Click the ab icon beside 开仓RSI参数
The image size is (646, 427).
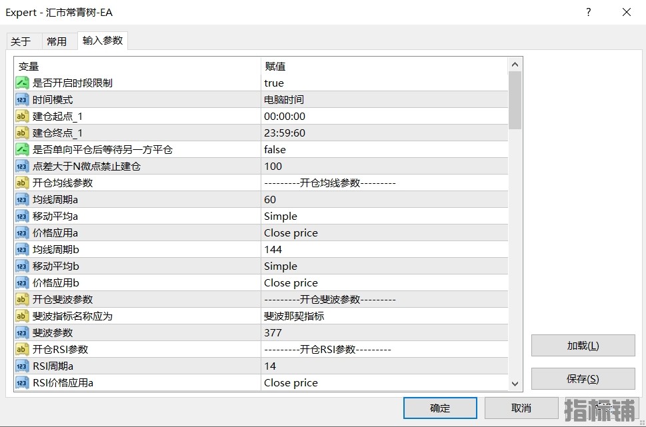[x=22, y=350]
